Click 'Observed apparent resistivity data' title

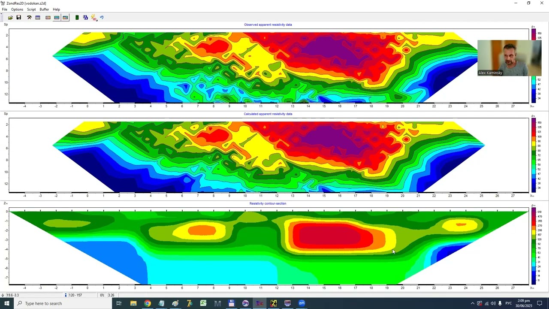click(268, 24)
